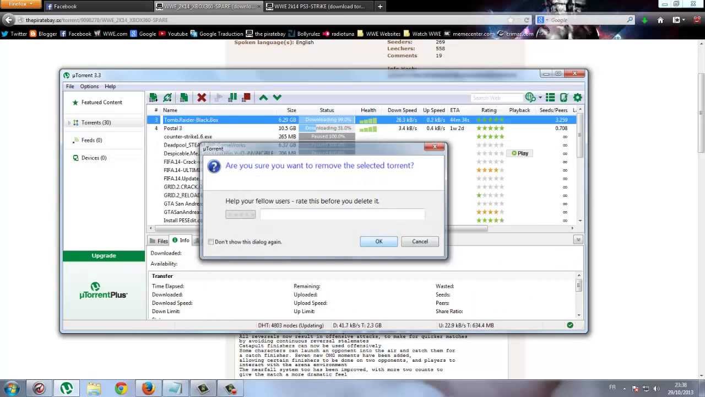Switch to the WWE 2k14 PS3-STRiKE browser tab
Viewport: 705px width, 397px height.
tap(319, 7)
